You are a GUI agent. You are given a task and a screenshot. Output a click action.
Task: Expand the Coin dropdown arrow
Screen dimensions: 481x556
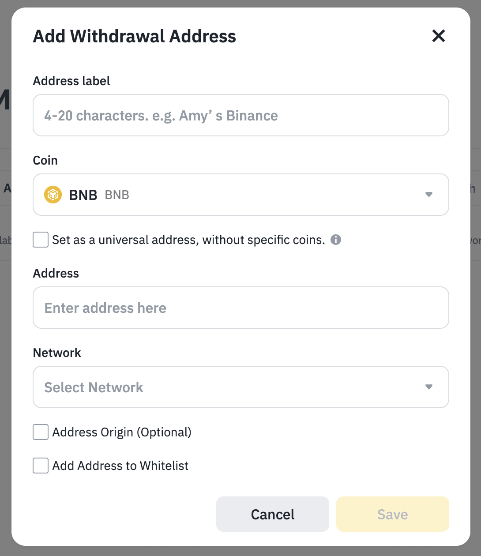pyautogui.click(x=428, y=195)
